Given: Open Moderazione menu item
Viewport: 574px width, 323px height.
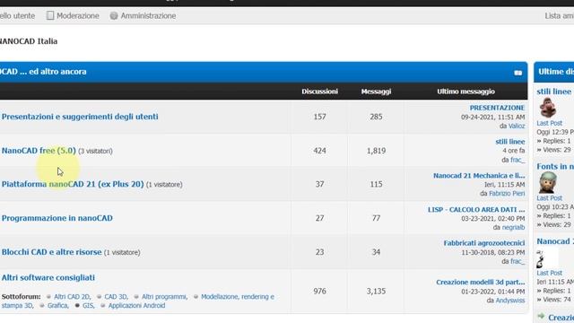Looking at the screenshot, I should pos(78,16).
